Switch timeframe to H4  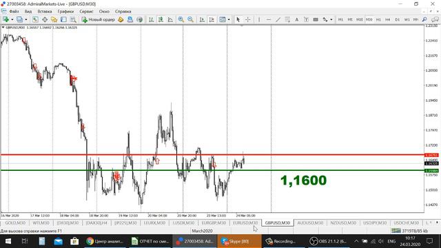(387, 19)
